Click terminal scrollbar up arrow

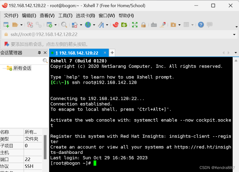236,61
